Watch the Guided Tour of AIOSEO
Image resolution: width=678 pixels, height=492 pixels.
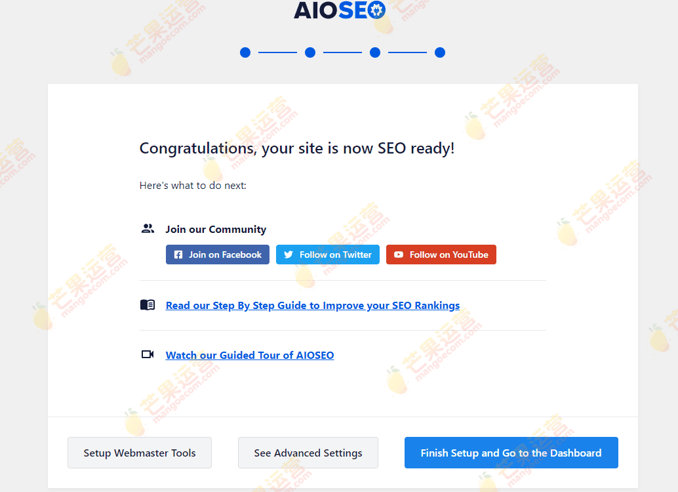click(250, 355)
